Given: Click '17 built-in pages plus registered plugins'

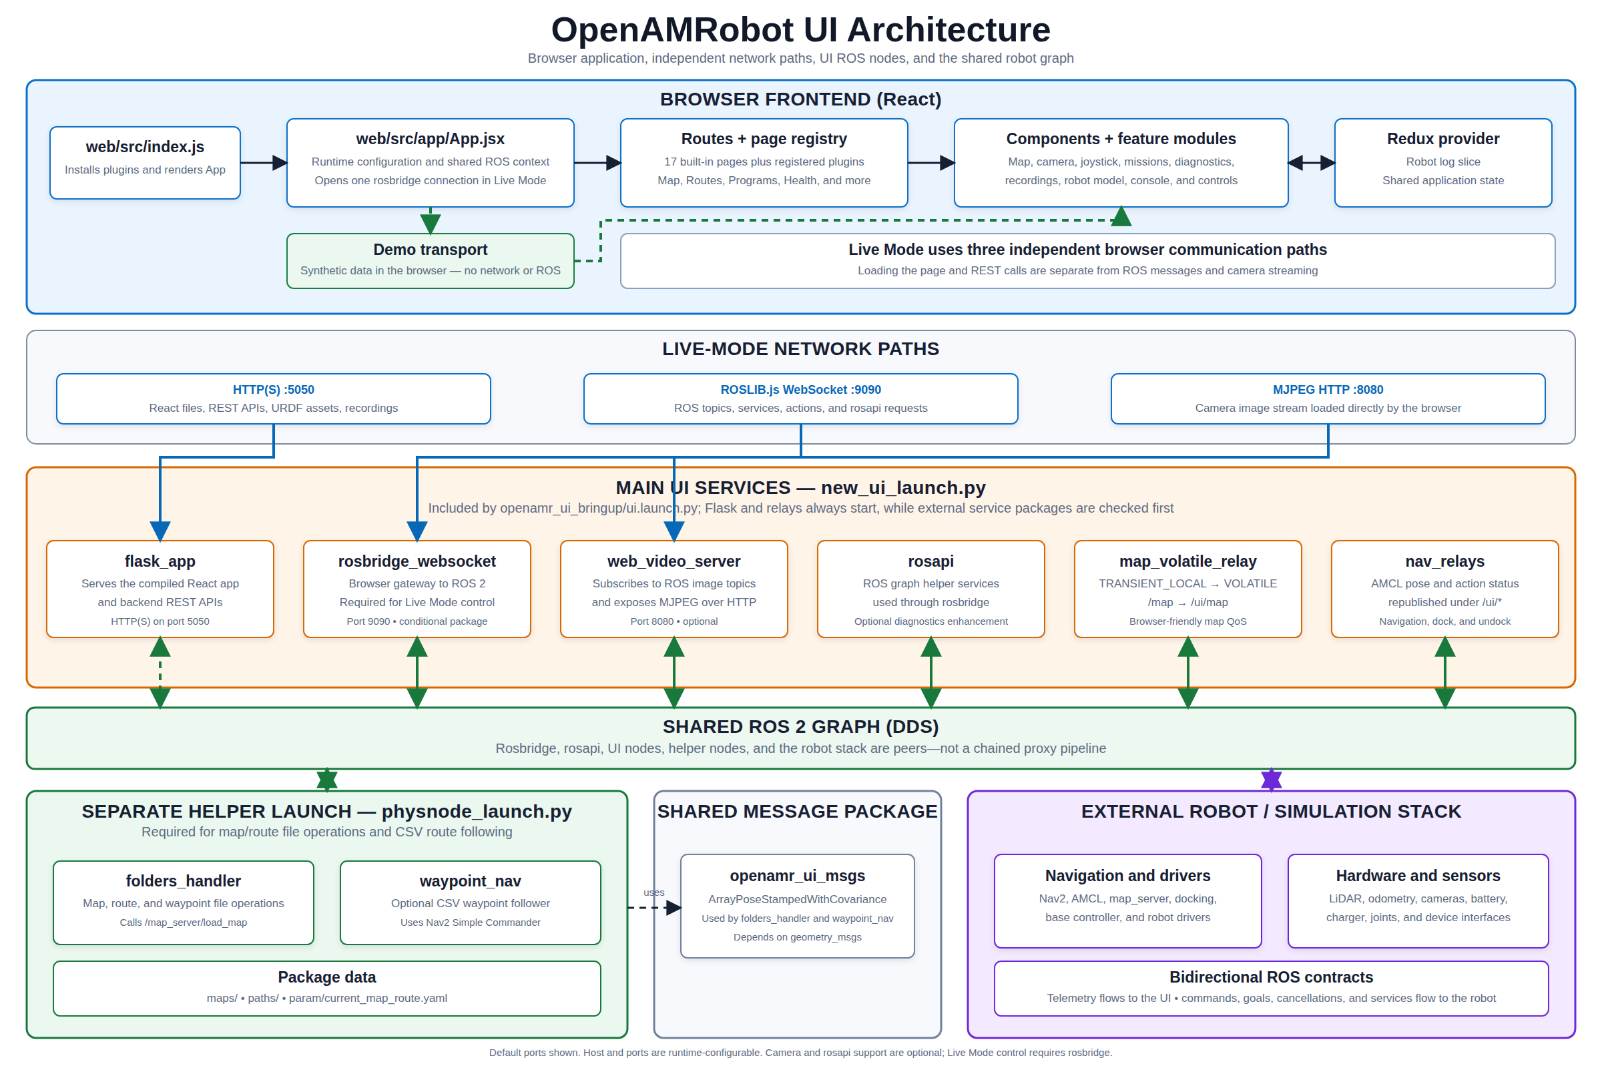Looking at the screenshot, I should (764, 162).
